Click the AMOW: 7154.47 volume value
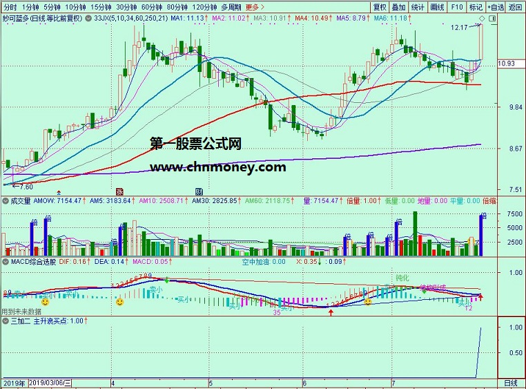This screenshot has height=389, width=526. (x=60, y=200)
